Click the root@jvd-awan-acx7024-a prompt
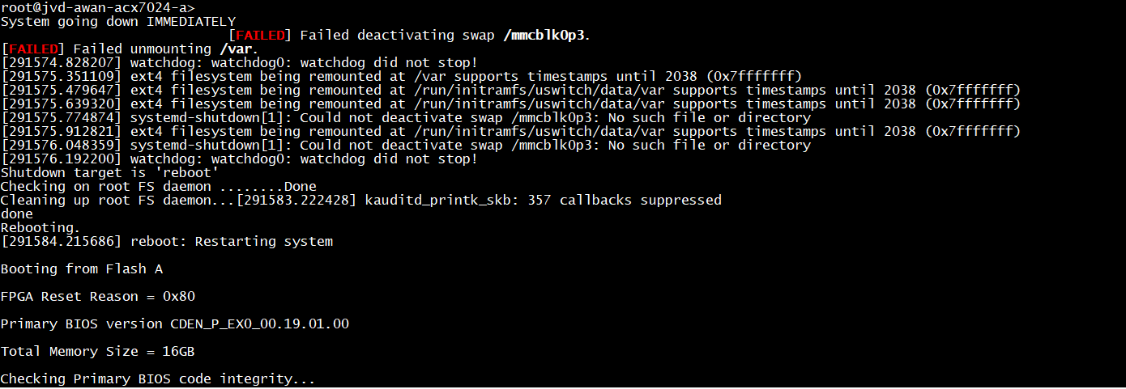Viewport: 1126px width, 389px height. 97,7
